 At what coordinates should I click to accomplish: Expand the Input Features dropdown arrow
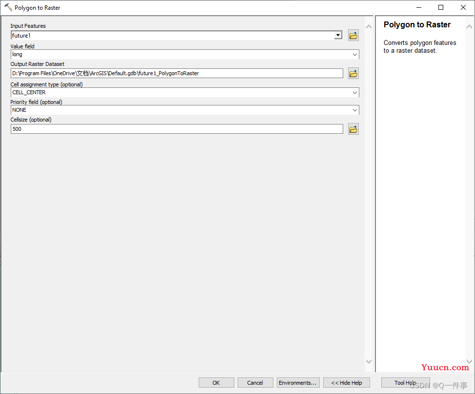338,36
